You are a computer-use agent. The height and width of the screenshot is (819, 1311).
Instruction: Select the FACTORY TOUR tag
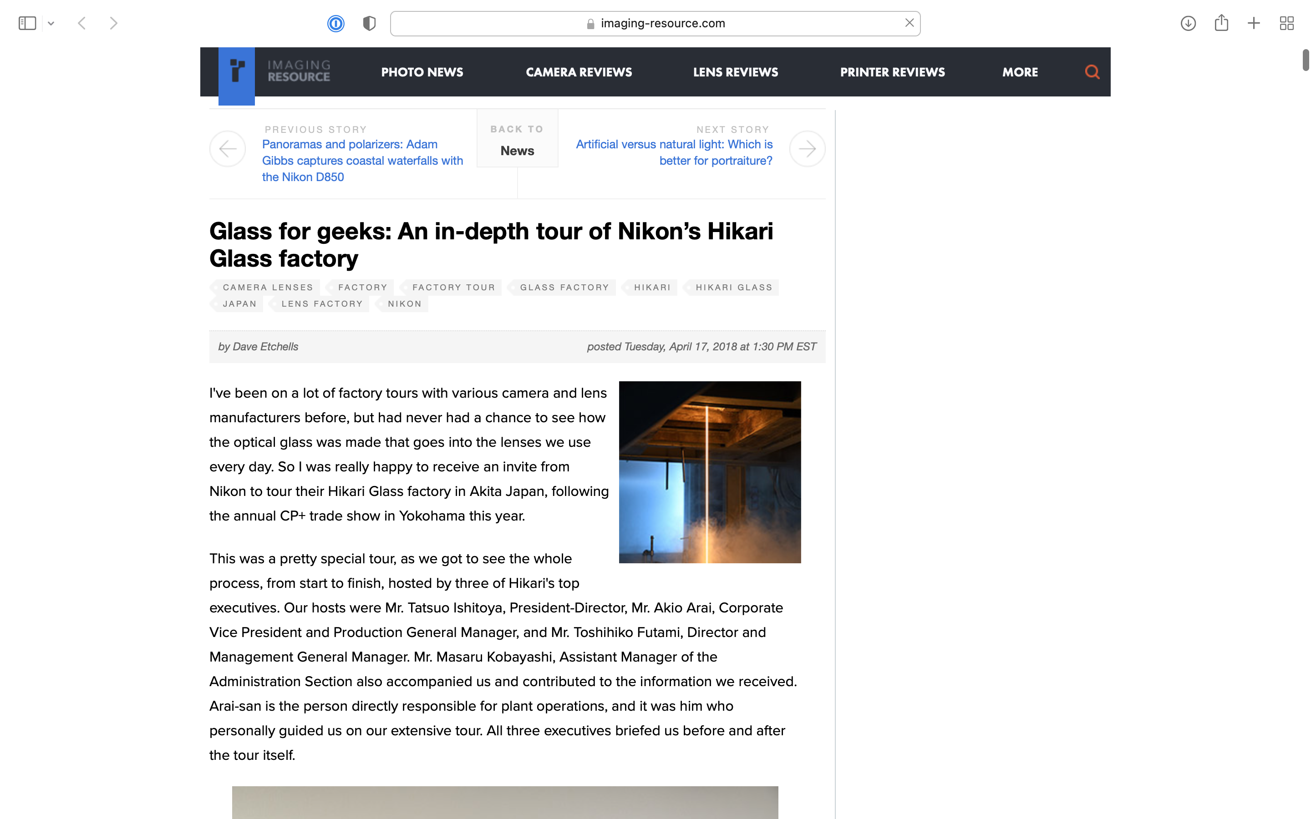coord(451,288)
